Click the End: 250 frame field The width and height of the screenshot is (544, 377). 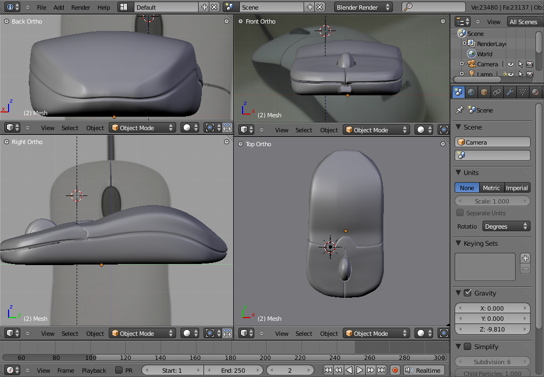[233, 370]
